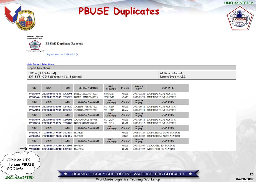Click UIC WP88AA in second row
The width and height of the screenshot is (256, 182).
point(34,97)
